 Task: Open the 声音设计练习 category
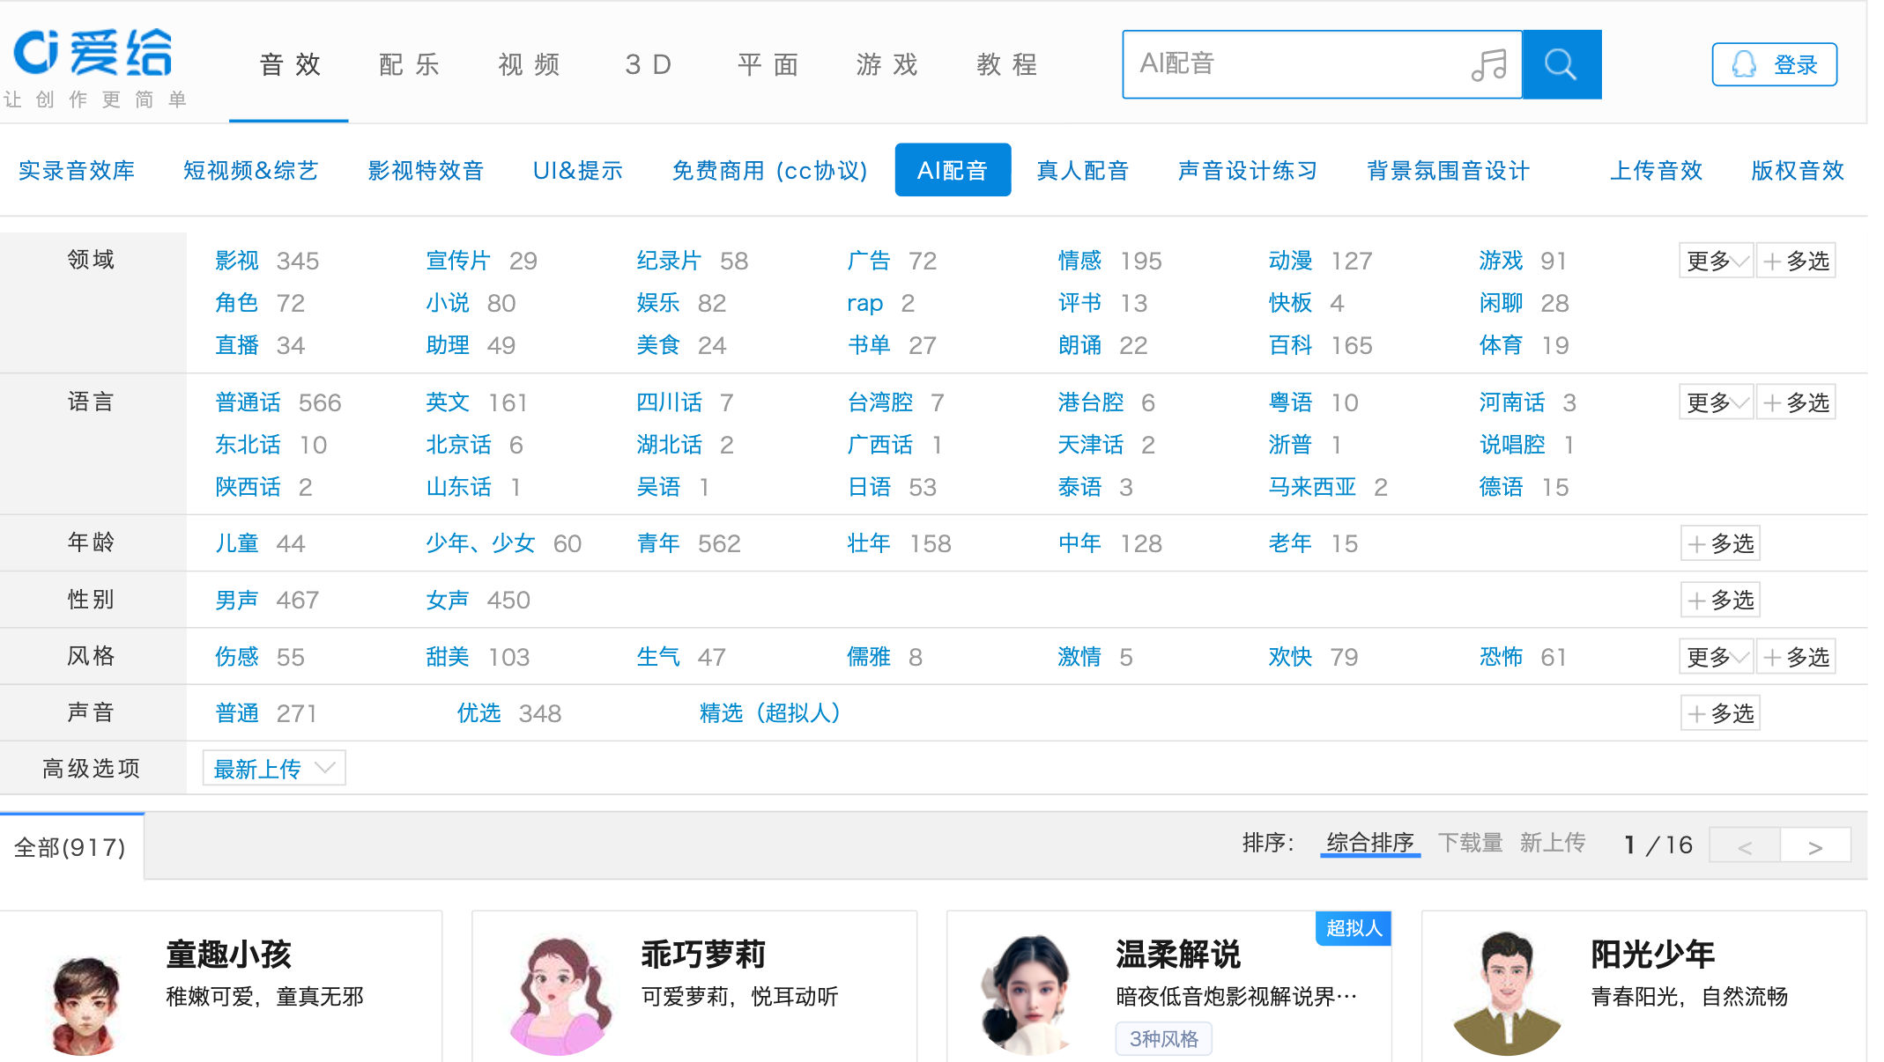1248,170
